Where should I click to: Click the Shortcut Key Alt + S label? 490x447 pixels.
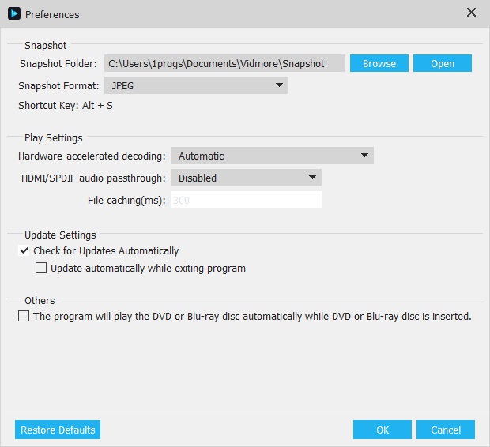coord(66,106)
